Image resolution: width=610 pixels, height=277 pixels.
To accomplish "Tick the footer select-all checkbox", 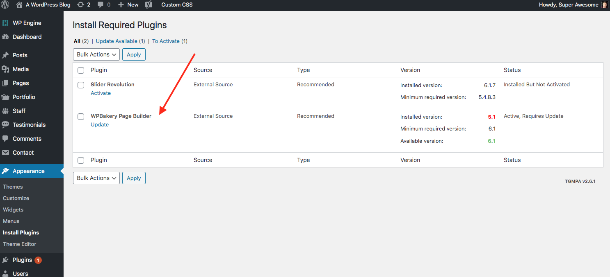I will tap(81, 160).
